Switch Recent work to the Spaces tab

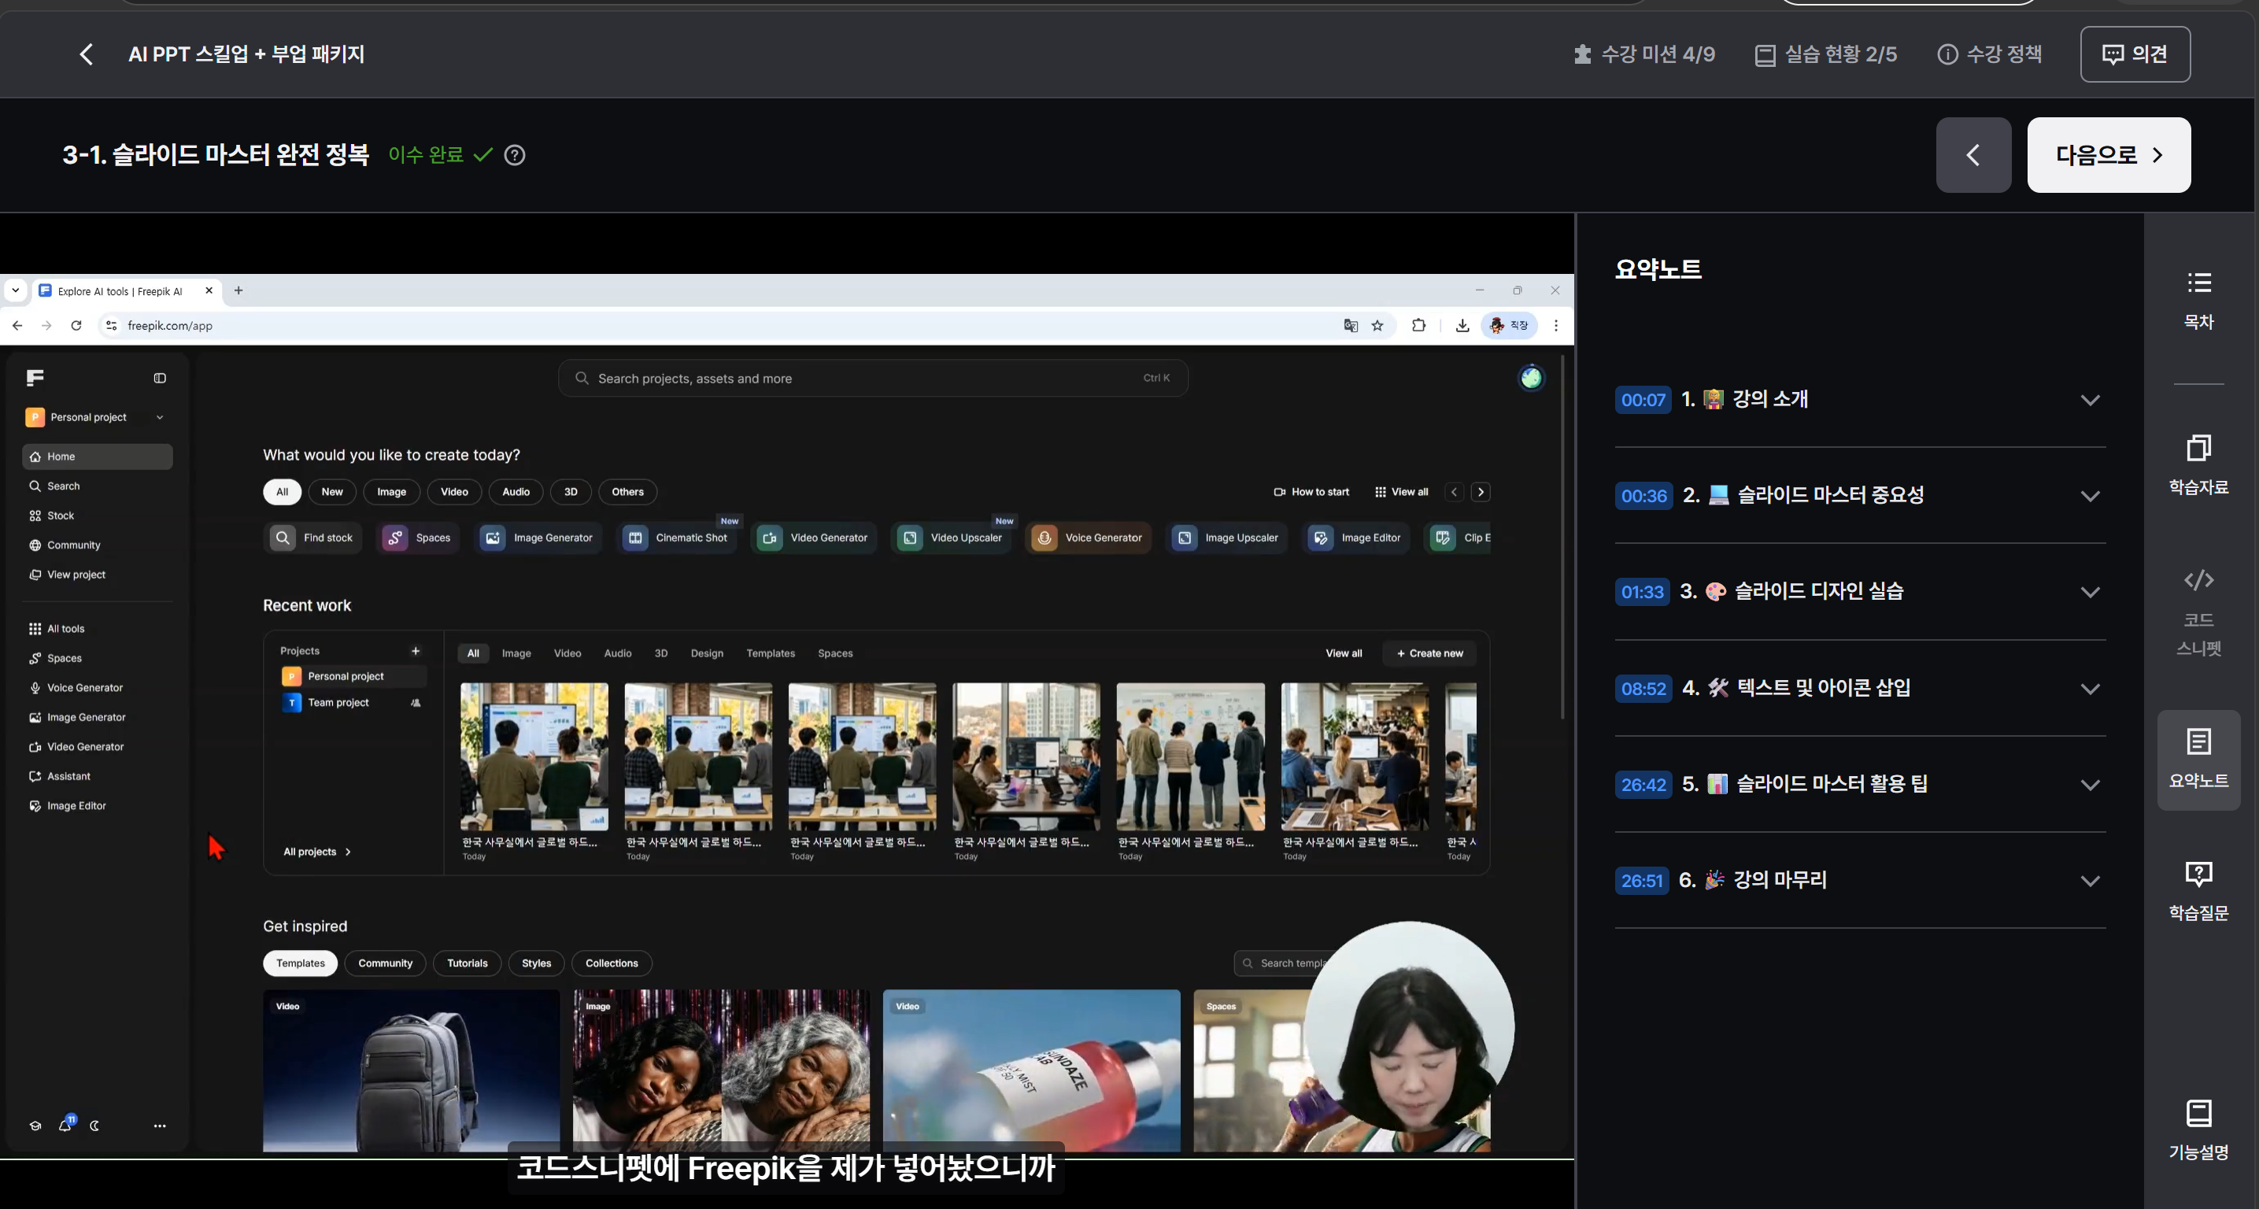[835, 653]
